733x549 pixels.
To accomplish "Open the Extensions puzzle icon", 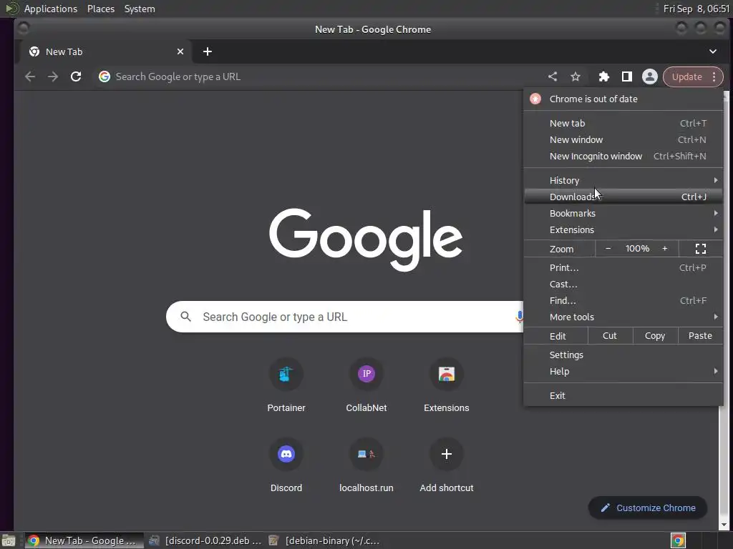I will point(604,76).
